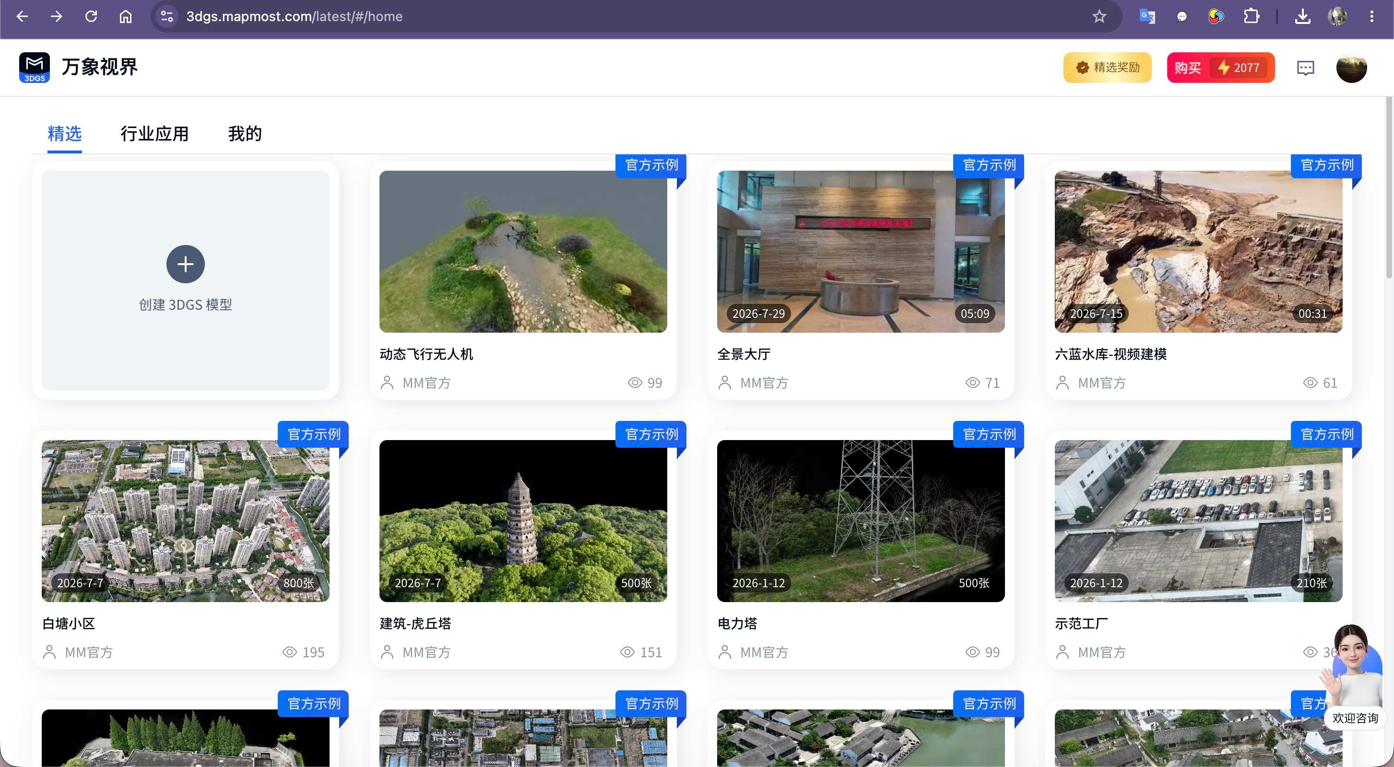Open the Chrome profile avatar
This screenshot has width=1394, height=767.
1337,16
